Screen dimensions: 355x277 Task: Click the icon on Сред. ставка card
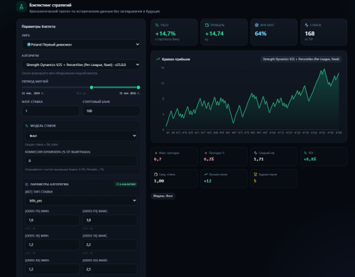point(155,175)
